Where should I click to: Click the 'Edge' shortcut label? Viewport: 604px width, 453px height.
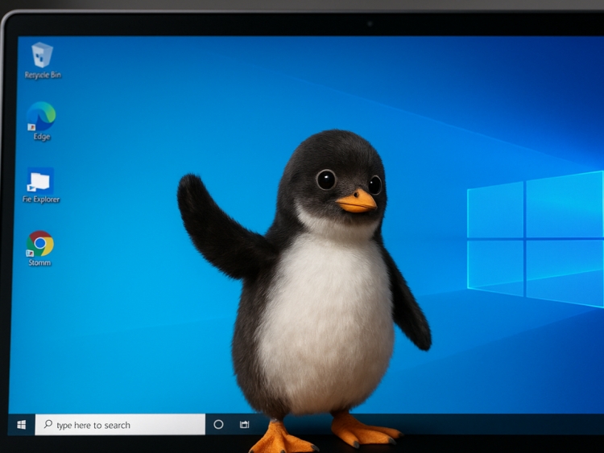point(42,137)
